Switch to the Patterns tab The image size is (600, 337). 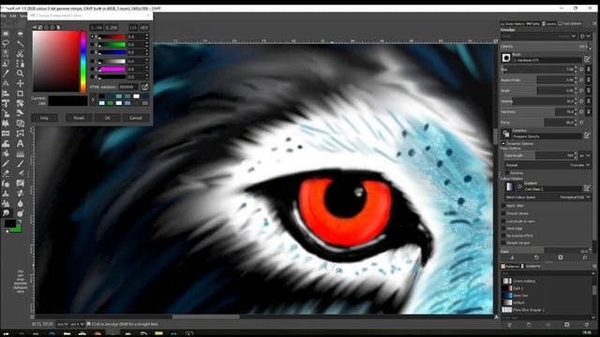tap(510, 266)
